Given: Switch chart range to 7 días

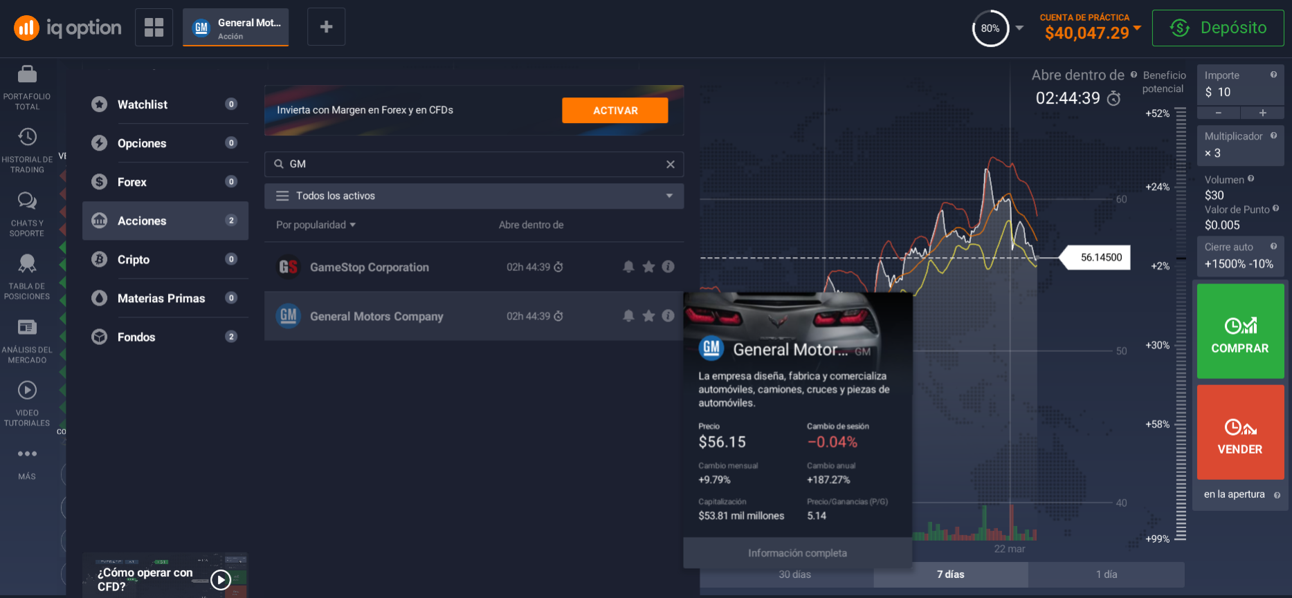Looking at the screenshot, I should click(951, 574).
